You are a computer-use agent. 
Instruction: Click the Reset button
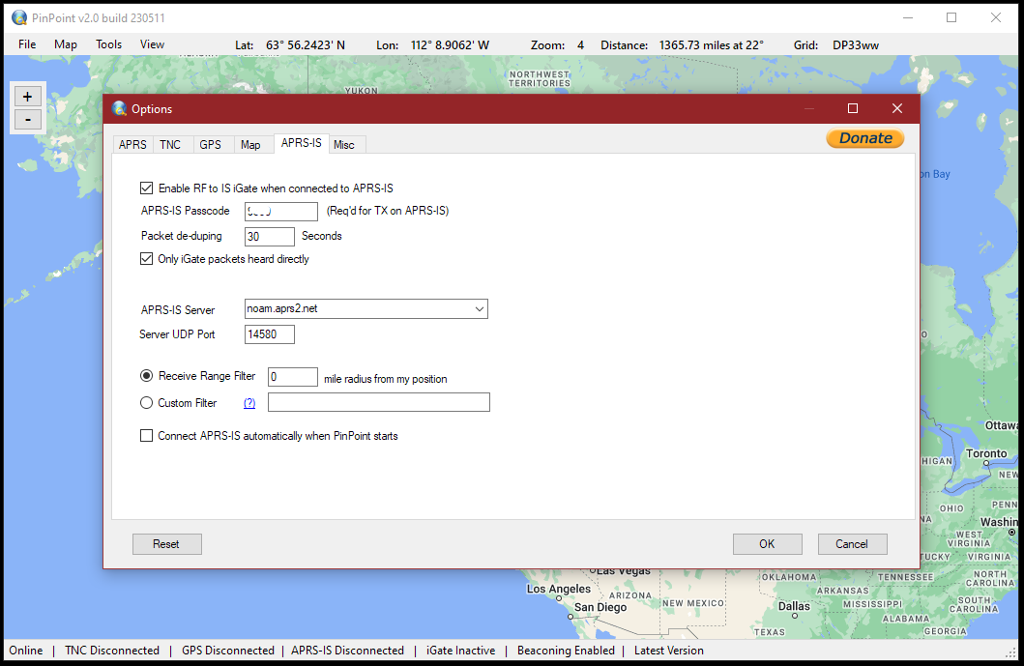point(166,543)
